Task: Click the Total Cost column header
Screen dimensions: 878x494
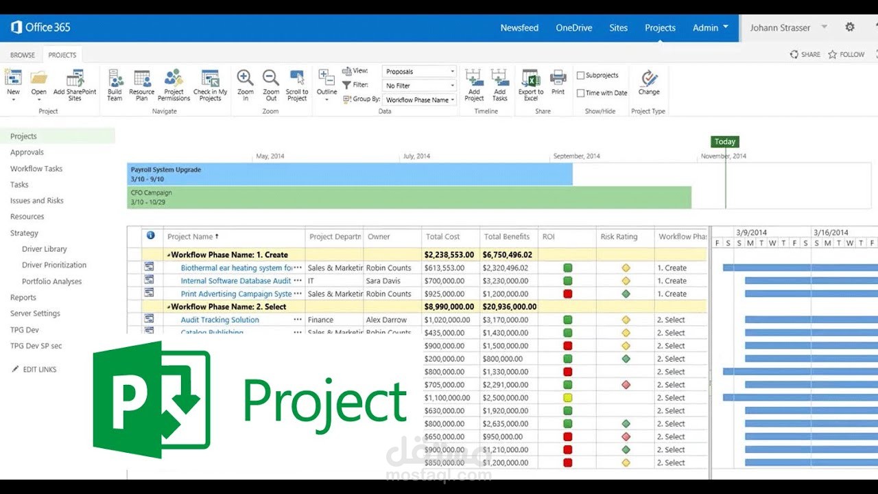Action: pyautogui.click(x=443, y=237)
